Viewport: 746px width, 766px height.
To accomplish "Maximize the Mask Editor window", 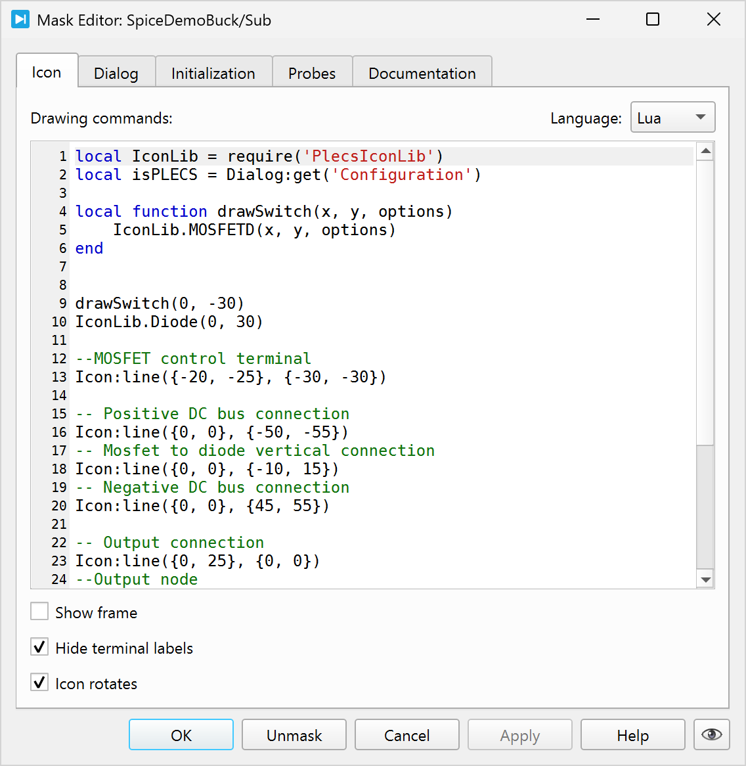I will [x=653, y=20].
